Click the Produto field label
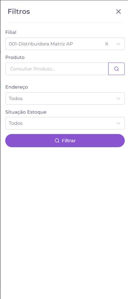The height and width of the screenshot is (299, 128). coord(15,57)
